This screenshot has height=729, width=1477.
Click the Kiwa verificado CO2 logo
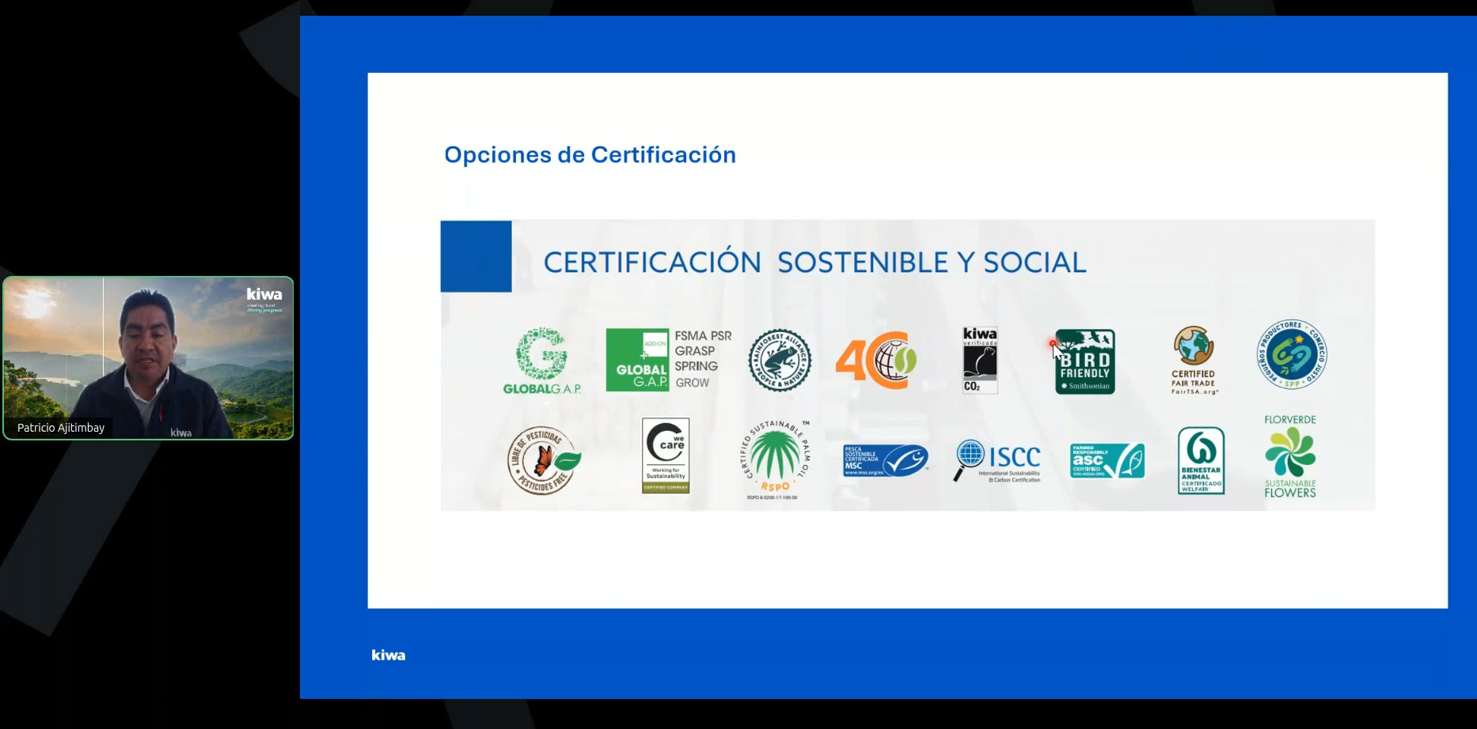pos(980,361)
